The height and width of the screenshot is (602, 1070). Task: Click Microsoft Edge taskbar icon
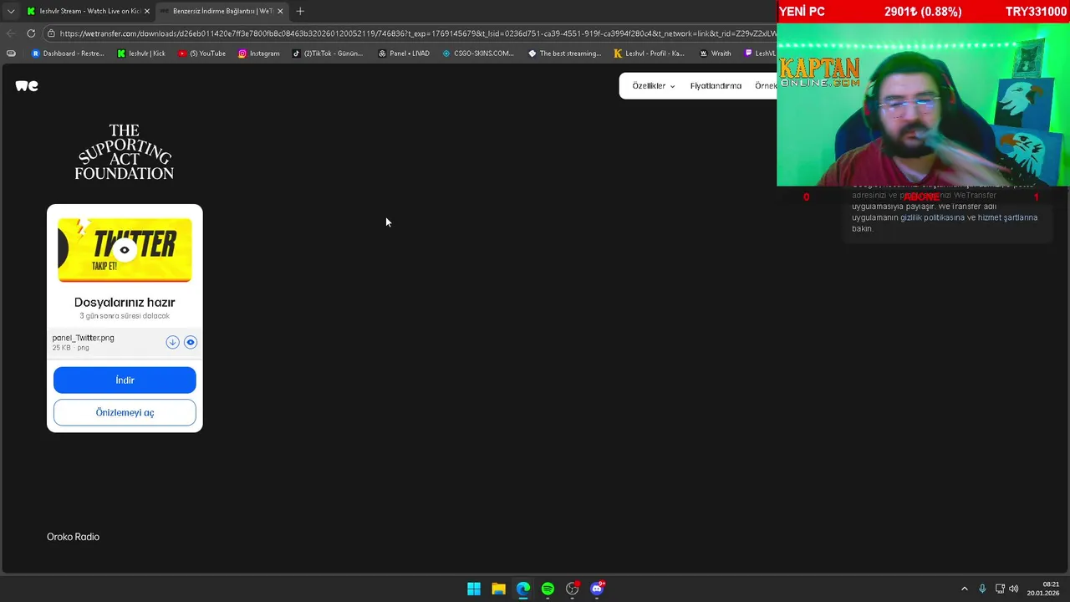click(523, 589)
